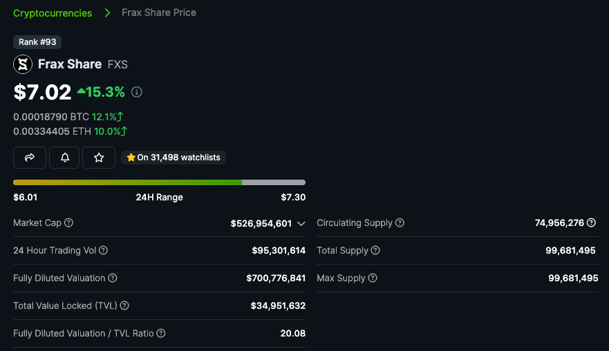Click the Circulating Supply help icon
The height and width of the screenshot is (351, 609).
[x=400, y=223]
